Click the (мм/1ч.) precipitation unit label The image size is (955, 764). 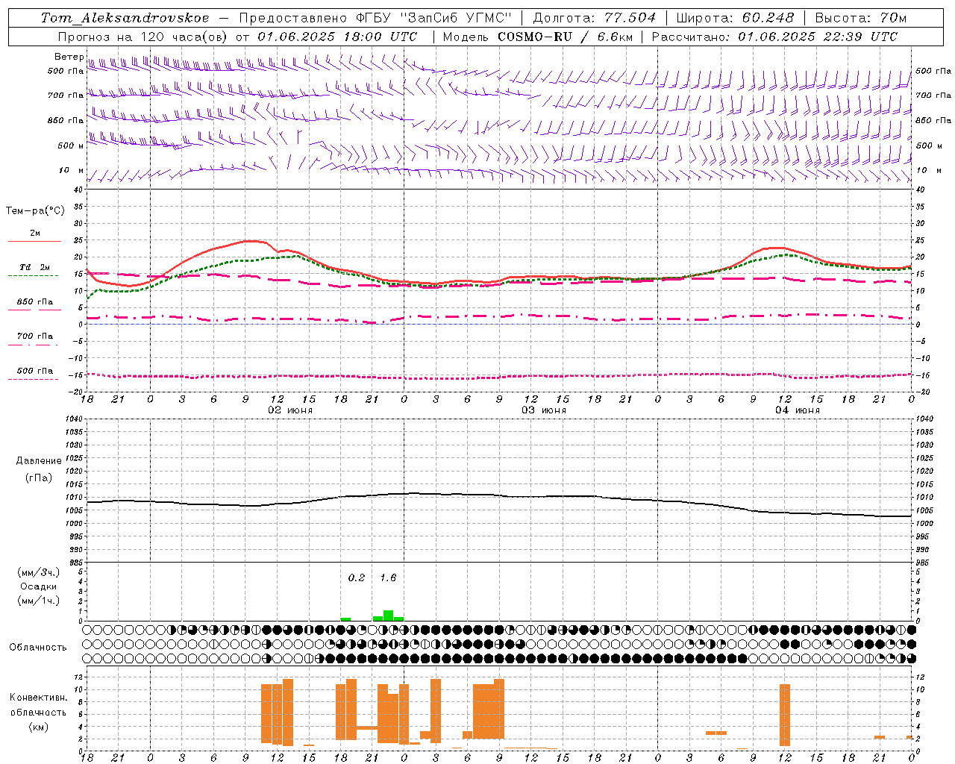(39, 601)
